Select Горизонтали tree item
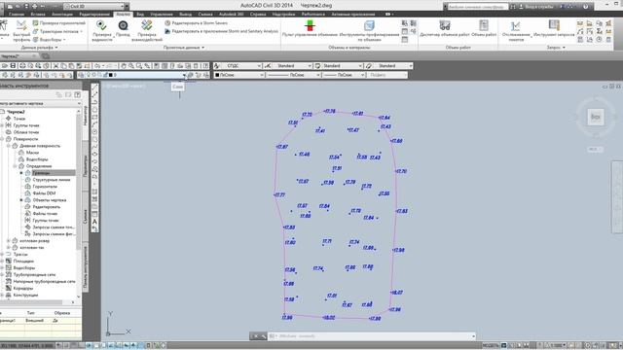Image resolution: width=623 pixels, height=350 pixels. click(45, 187)
